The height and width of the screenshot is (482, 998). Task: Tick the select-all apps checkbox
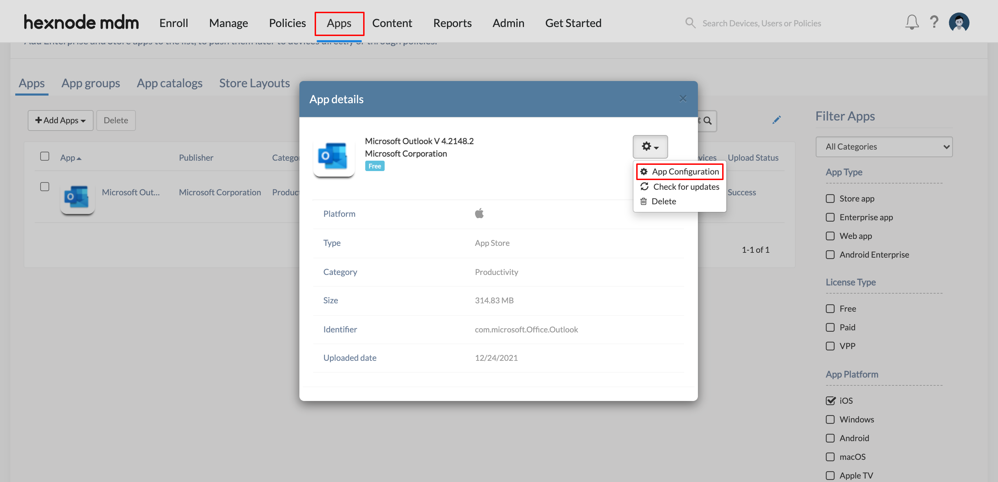coord(45,156)
